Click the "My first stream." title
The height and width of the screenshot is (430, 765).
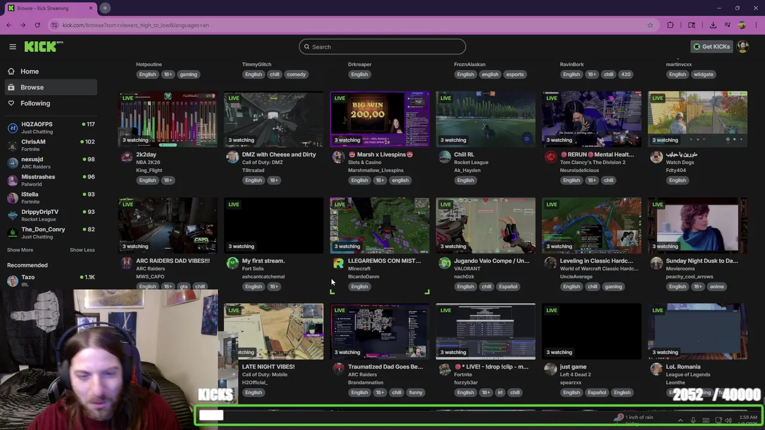click(x=264, y=261)
